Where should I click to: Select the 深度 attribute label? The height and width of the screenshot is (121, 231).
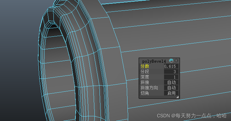pyautogui.click(x=145, y=77)
